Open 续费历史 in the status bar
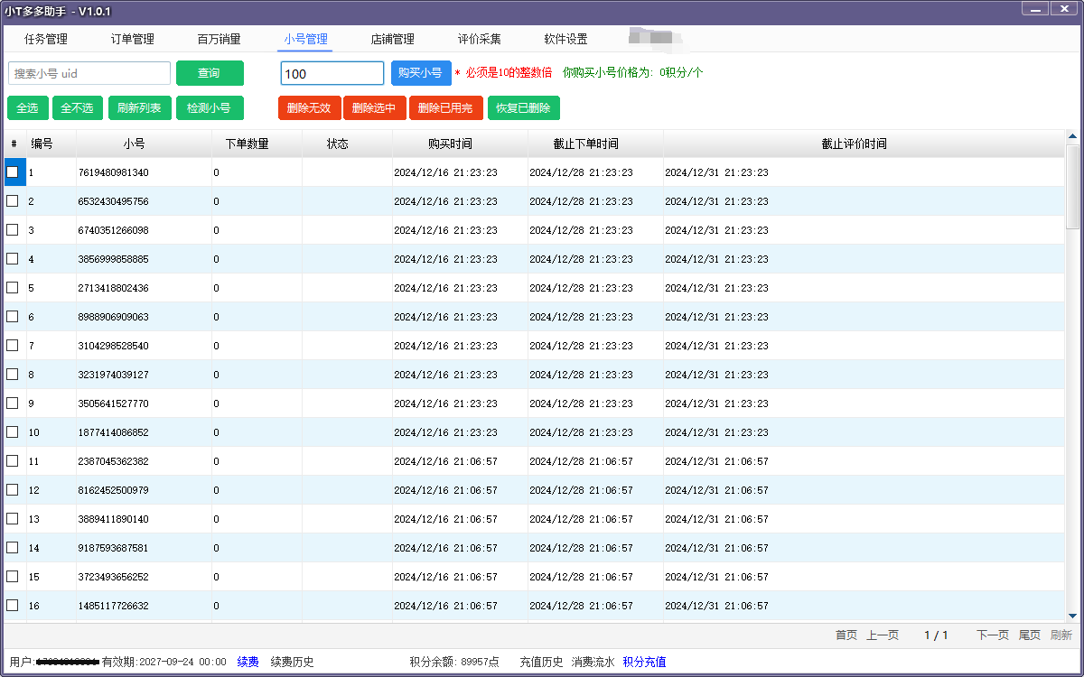Image resolution: width=1084 pixels, height=677 pixels. (293, 662)
